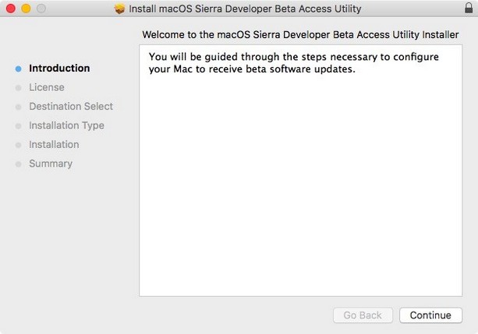Click the Welcome installer heading text
The width and height of the screenshot is (478, 334).
tap(300, 35)
